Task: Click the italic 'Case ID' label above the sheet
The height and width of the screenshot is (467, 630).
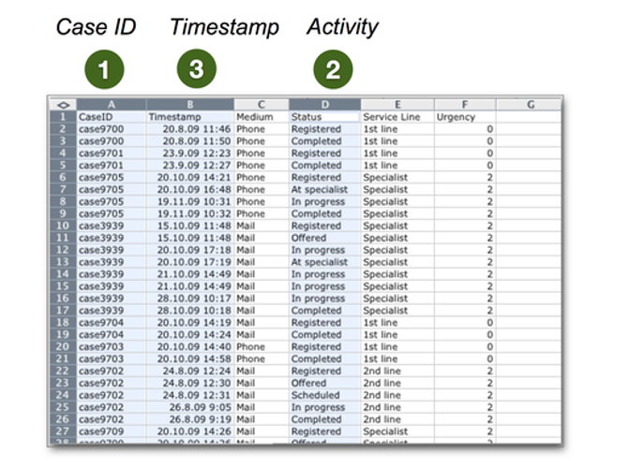Action: (96, 26)
